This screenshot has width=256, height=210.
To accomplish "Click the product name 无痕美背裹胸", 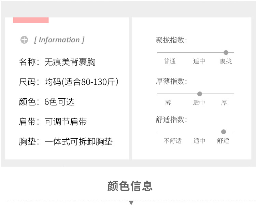I will tap(70, 62).
